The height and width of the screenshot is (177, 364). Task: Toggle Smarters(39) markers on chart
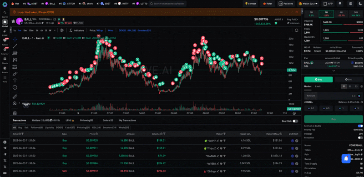tap(144, 30)
